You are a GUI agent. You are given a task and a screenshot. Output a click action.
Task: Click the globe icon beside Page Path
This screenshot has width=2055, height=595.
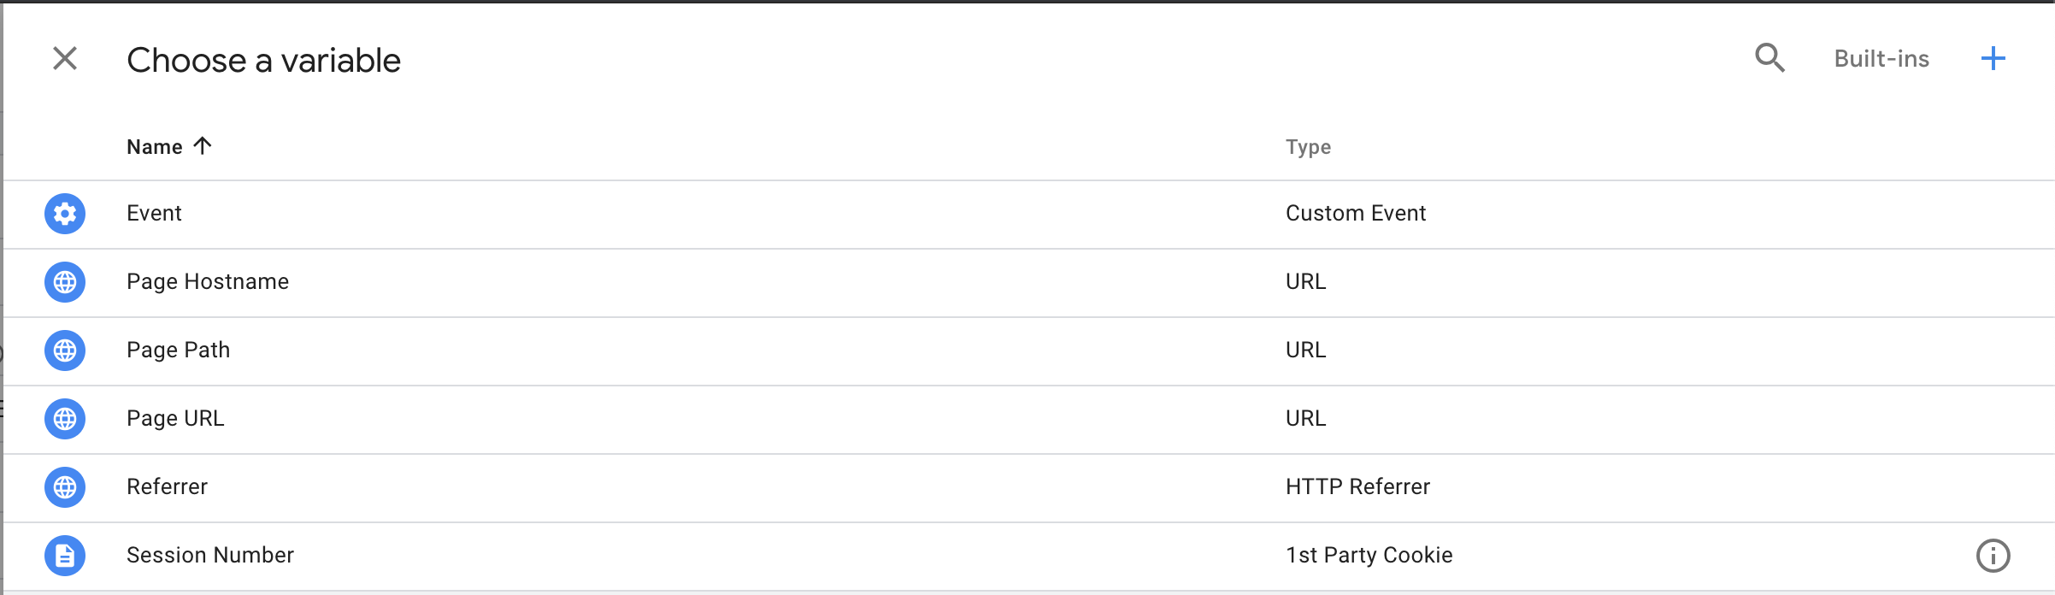[x=64, y=351]
